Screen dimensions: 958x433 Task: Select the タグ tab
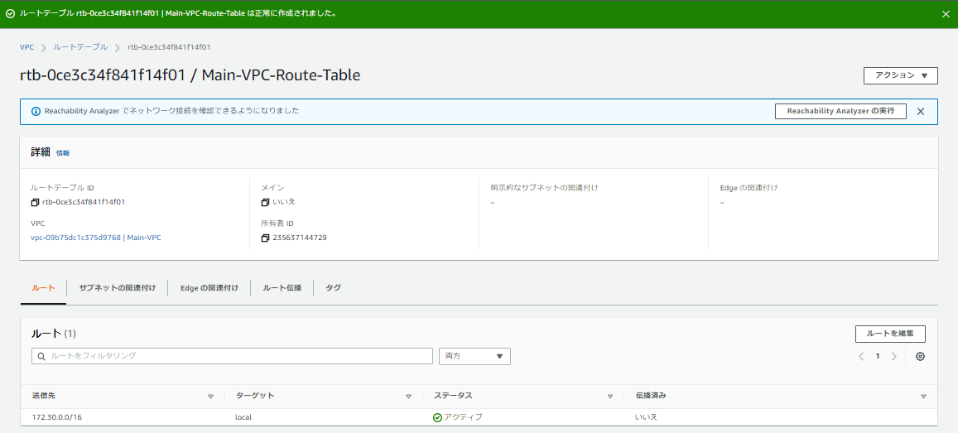[333, 288]
